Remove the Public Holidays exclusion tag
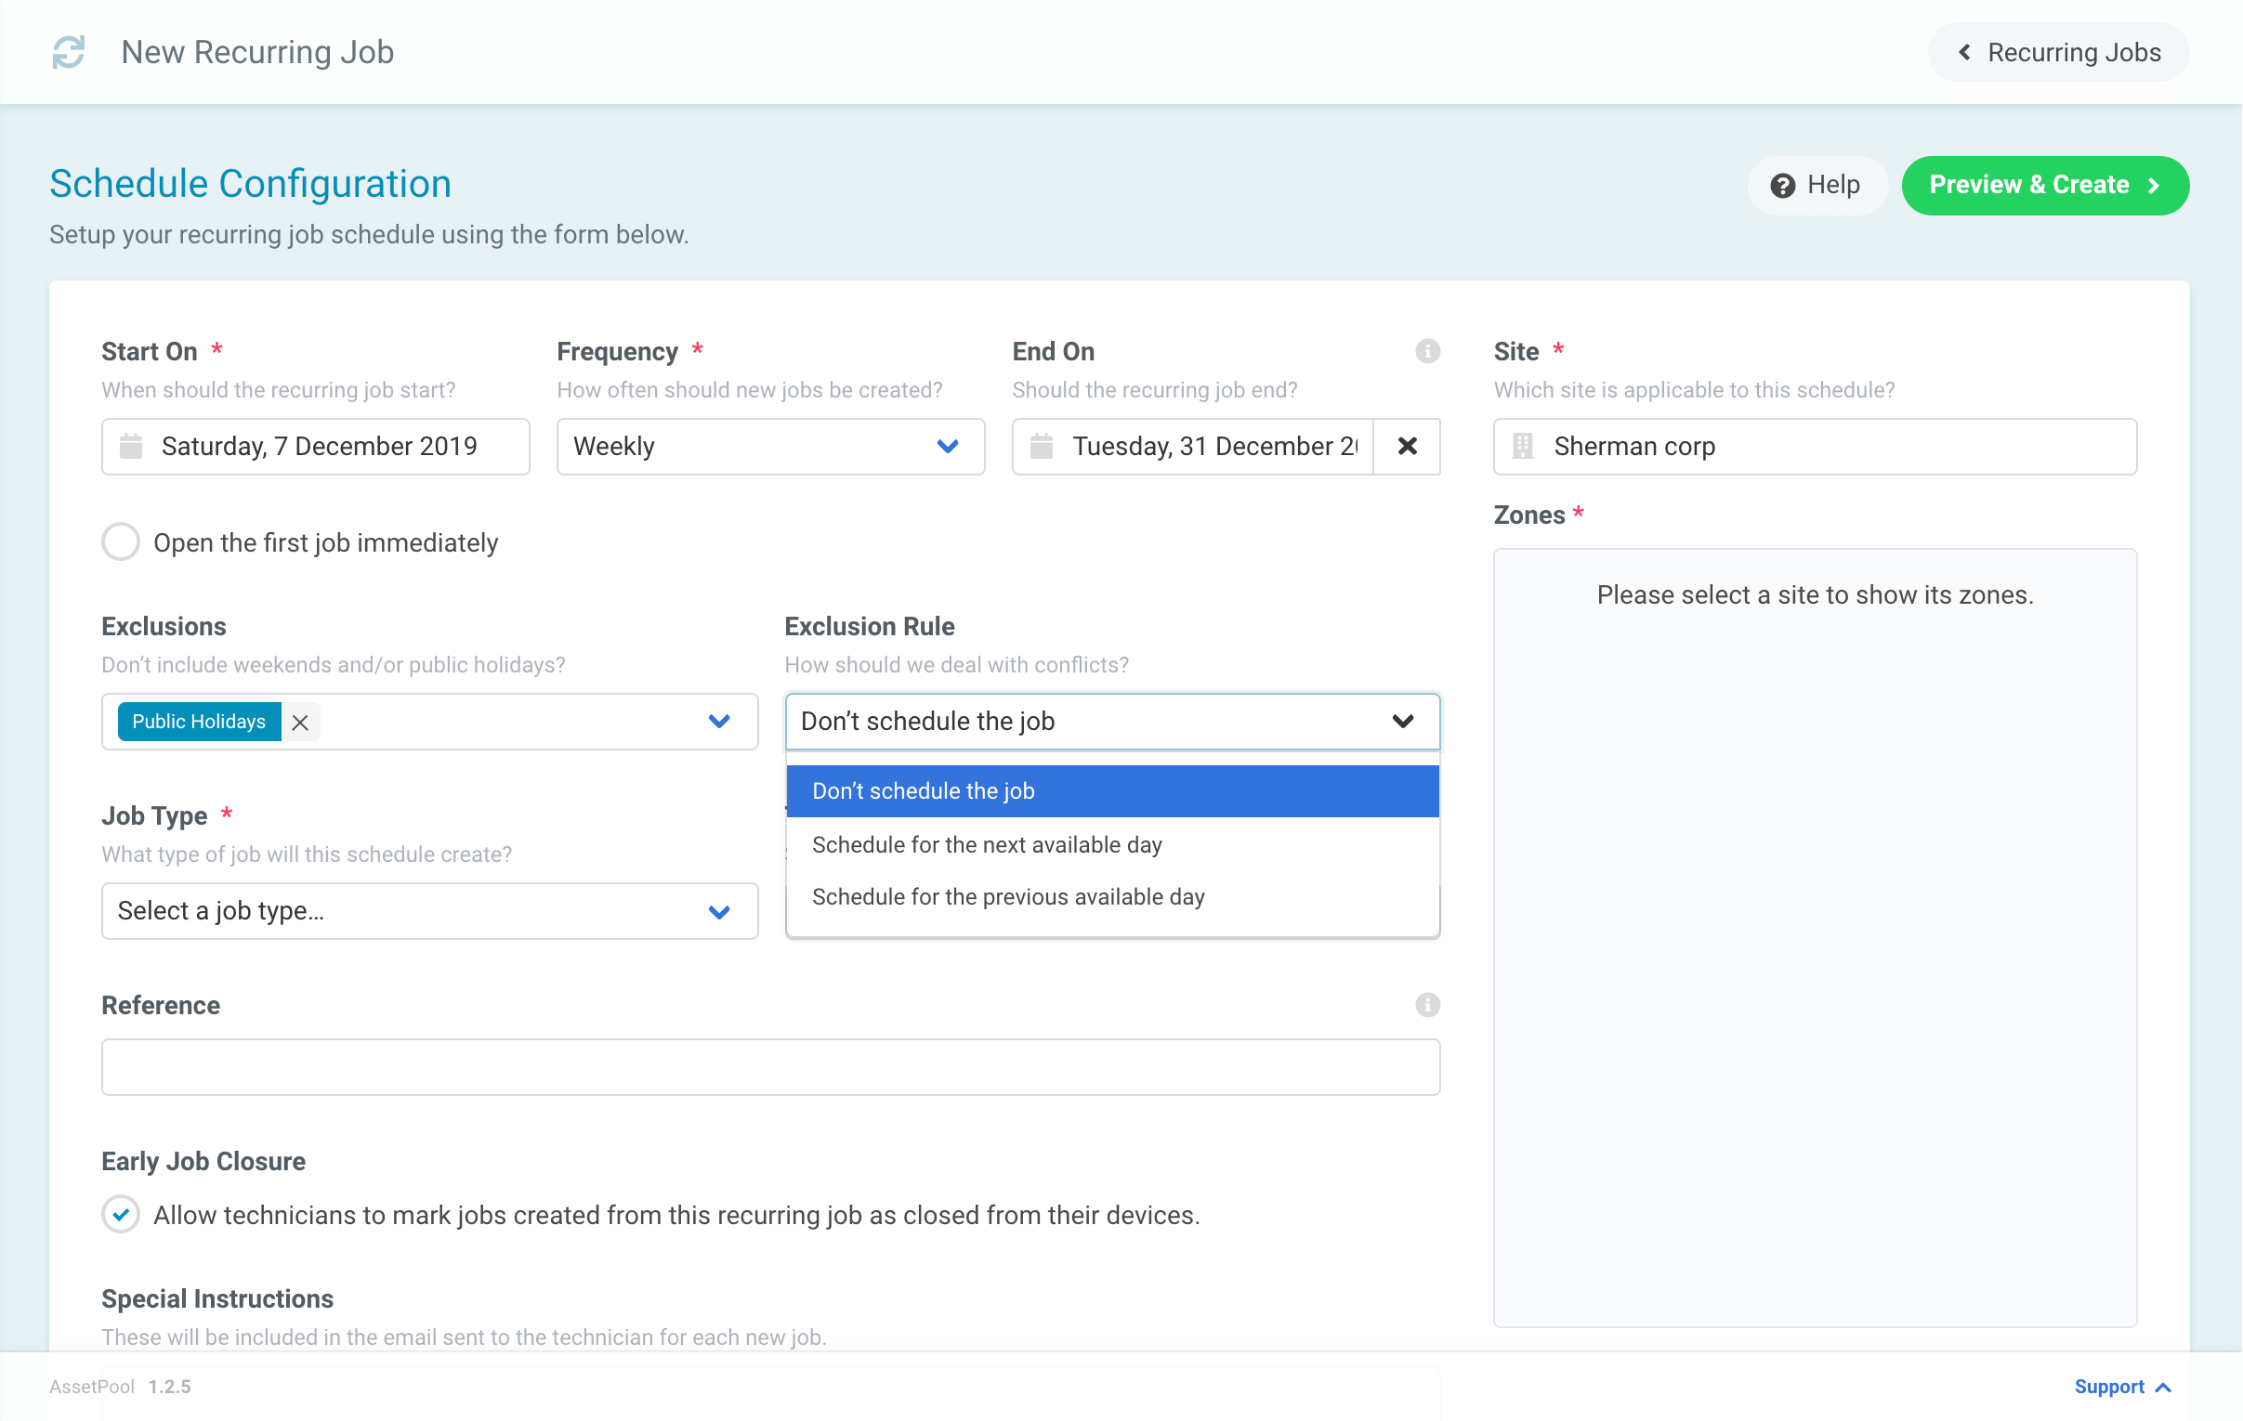 (x=300, y=722)
